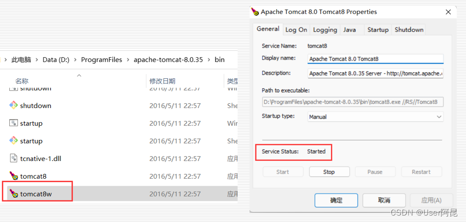
Task: Click the tomcat8 service name value
Action: click(x=317, y=46)
